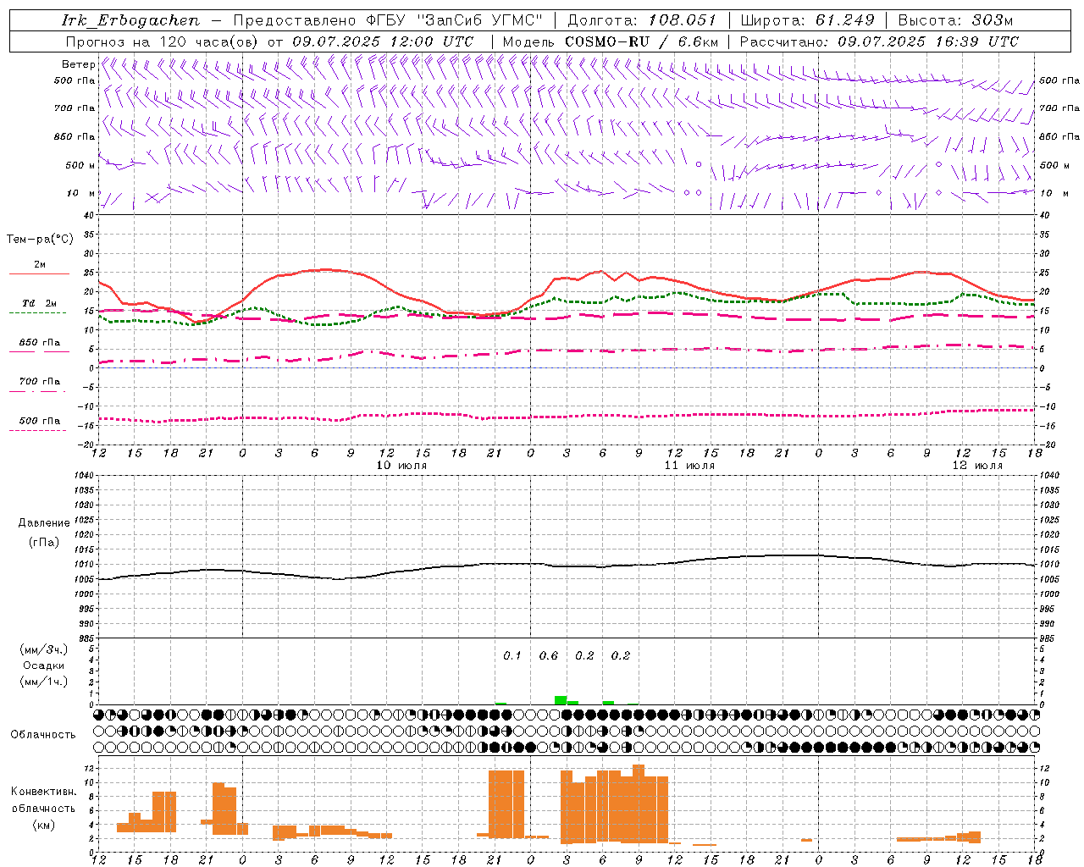Screen dimensions: 1084x867
Task: Click the Td 2м dew point legend label
Action: point(39,303)
